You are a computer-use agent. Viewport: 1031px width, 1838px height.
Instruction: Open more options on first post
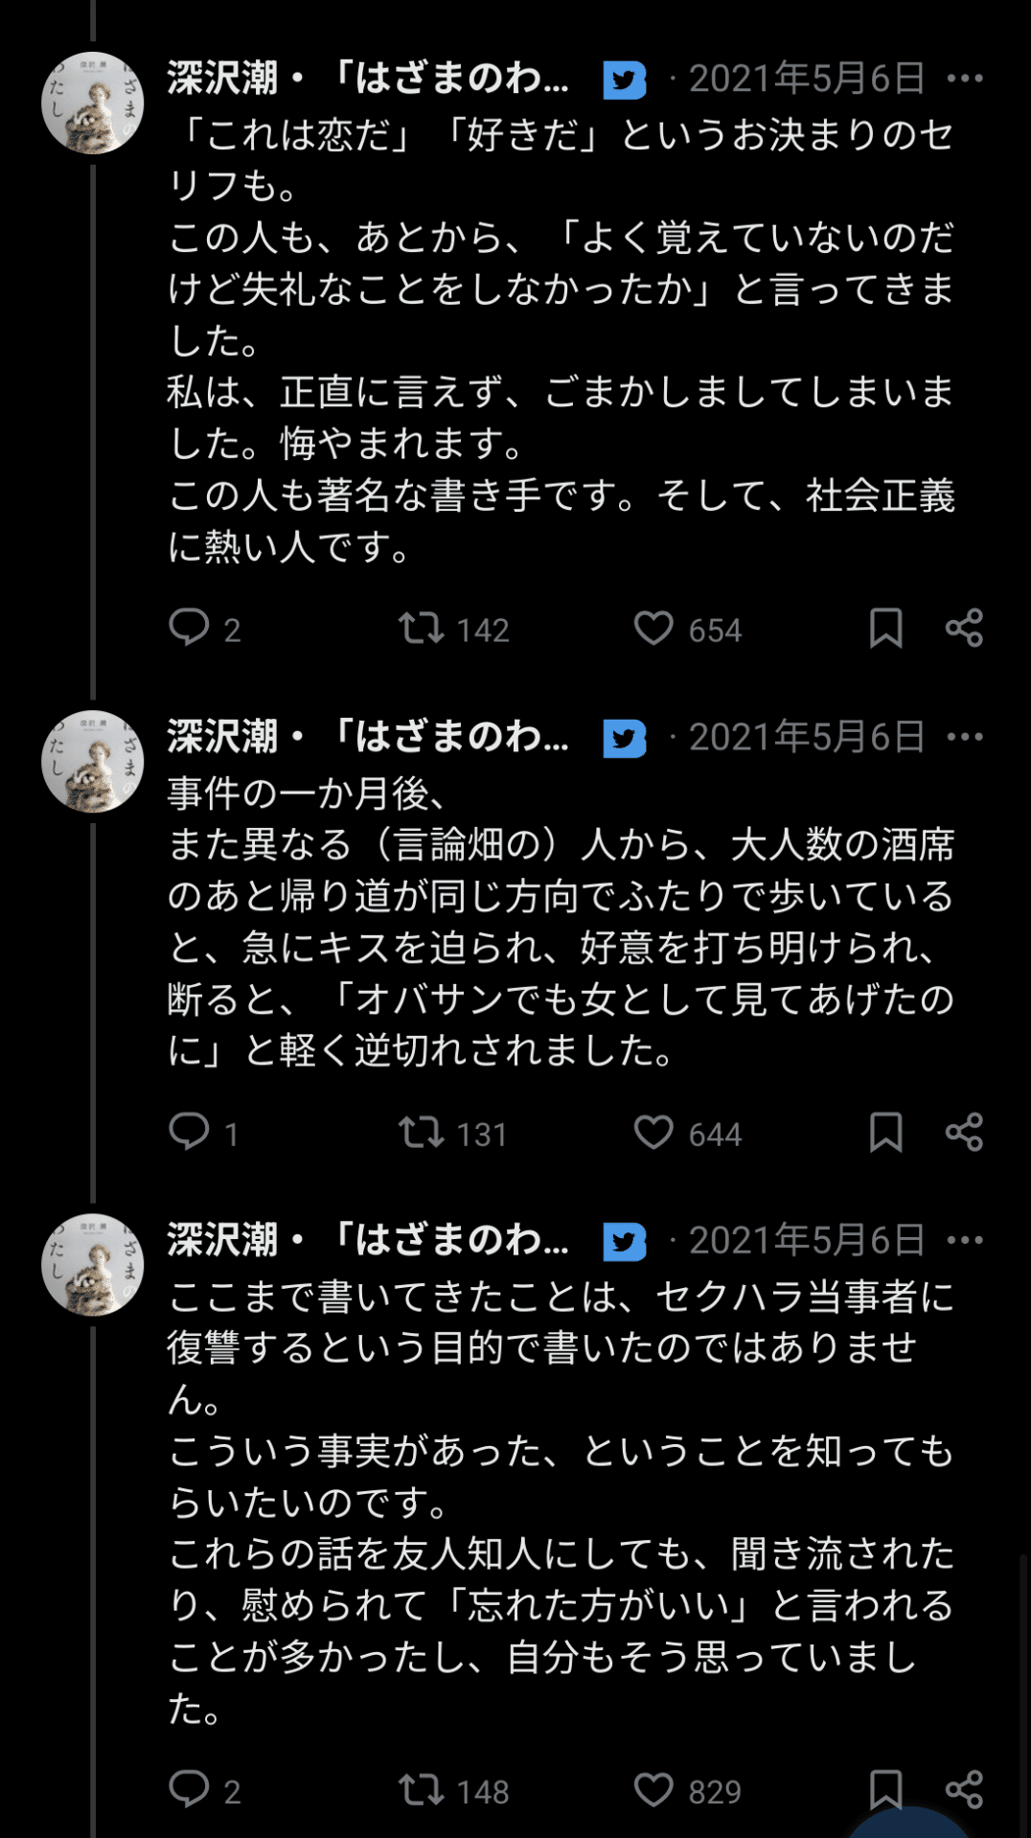click(x=965, y=79)
